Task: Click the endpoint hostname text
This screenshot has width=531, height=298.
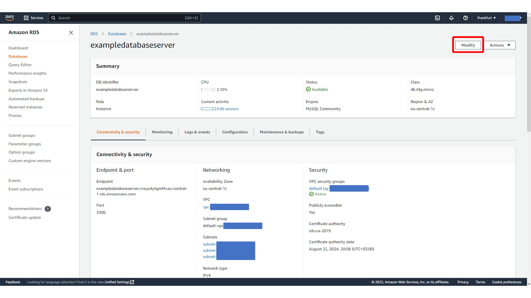Action: 142,191
